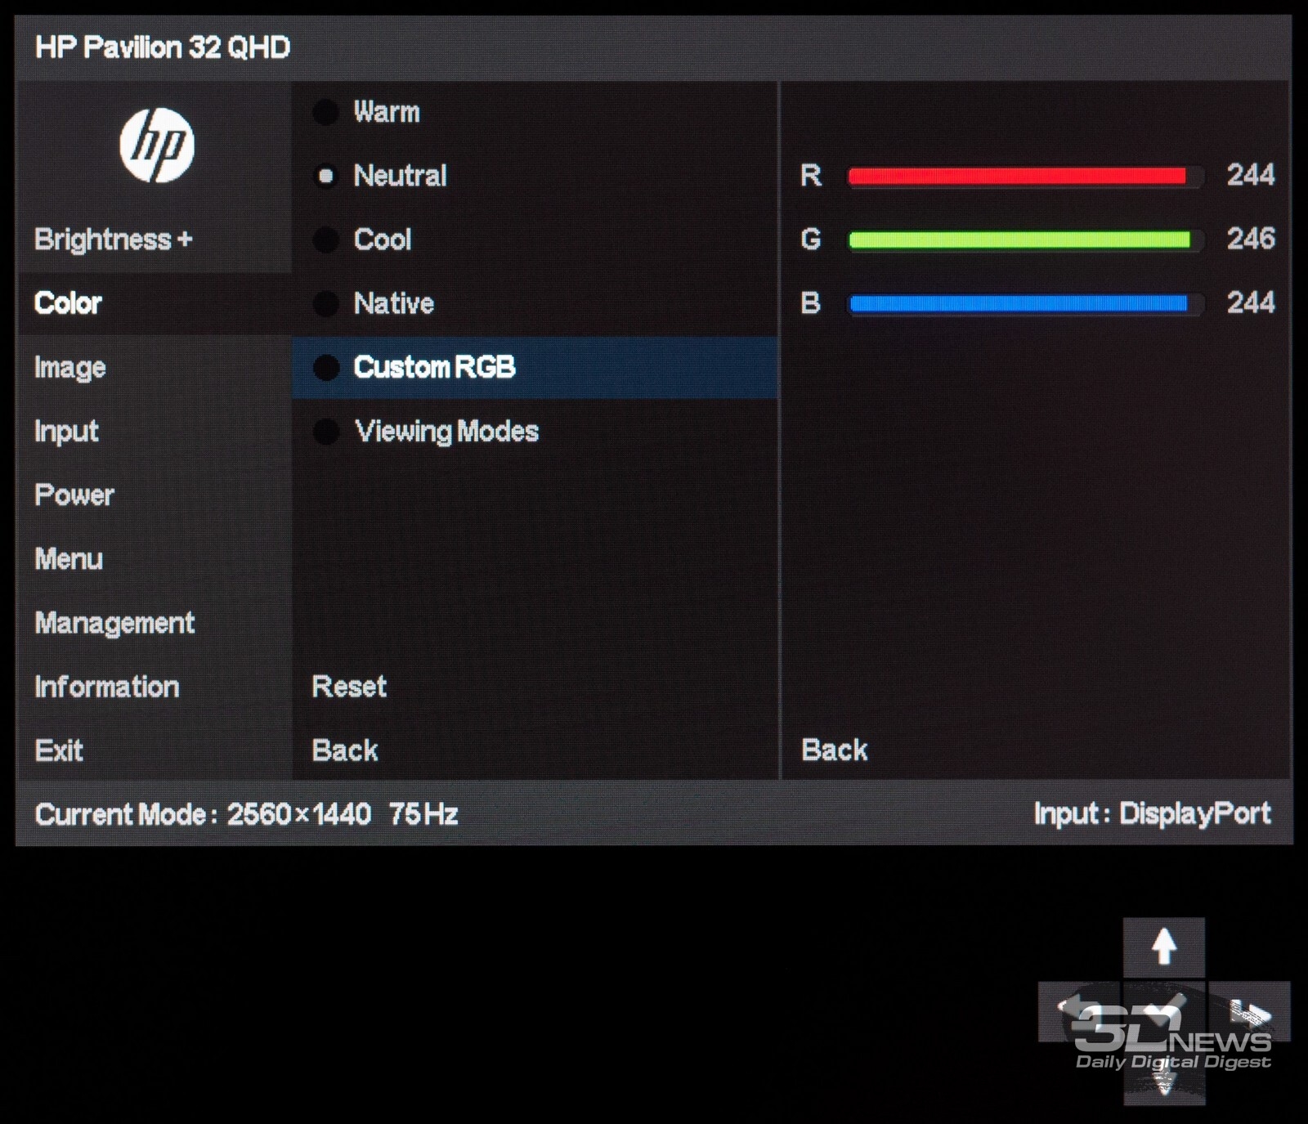Open the Image menu
1308x1124 pixels.
(70, 368)
